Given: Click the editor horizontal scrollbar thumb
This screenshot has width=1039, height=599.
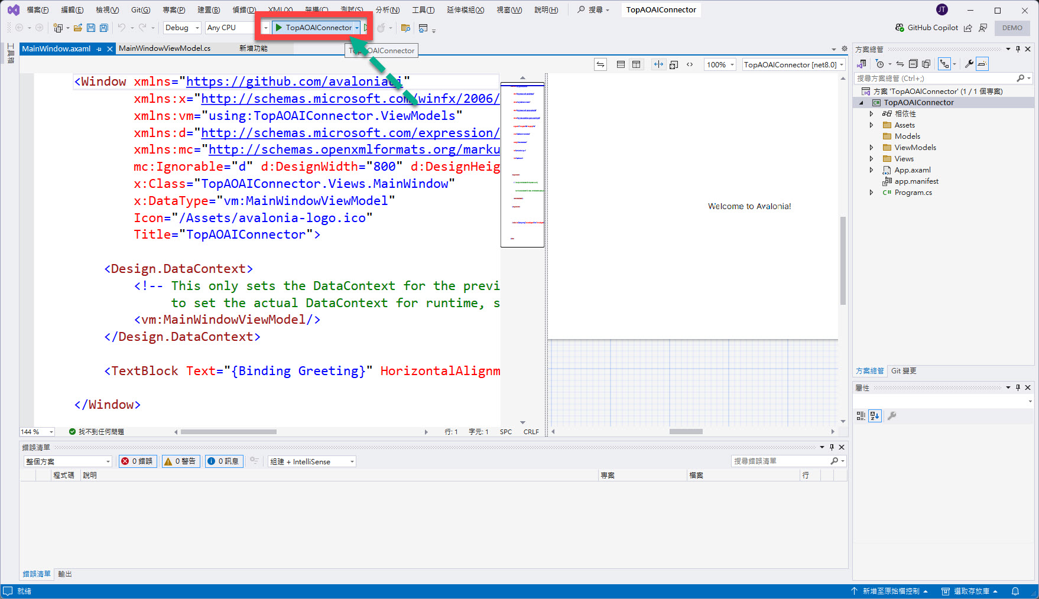Looking at the screenshot, I should 229,432.
